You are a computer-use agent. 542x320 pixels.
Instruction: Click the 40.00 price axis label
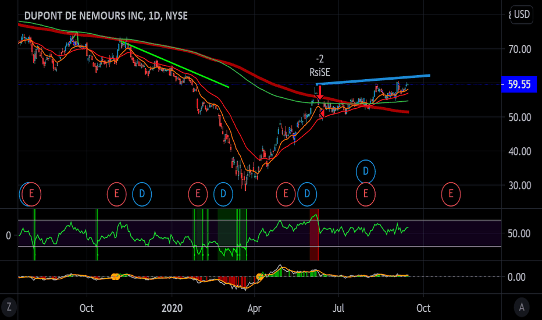519,151
